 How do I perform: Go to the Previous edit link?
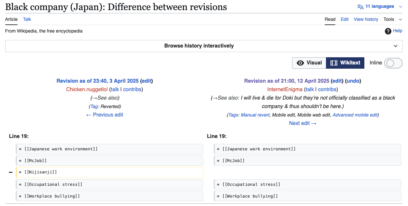tap(105, 115)
